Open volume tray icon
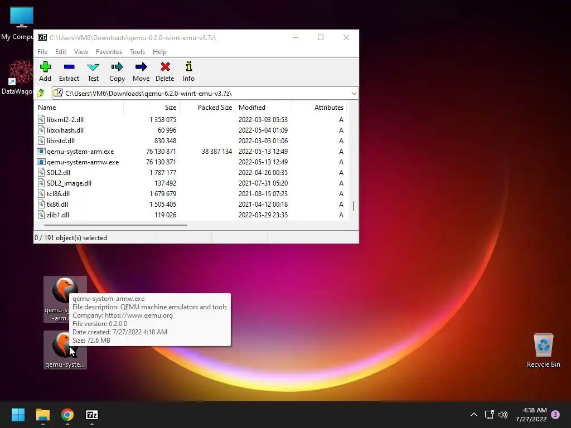Screen dimensions: 571x428 point(503,415)
